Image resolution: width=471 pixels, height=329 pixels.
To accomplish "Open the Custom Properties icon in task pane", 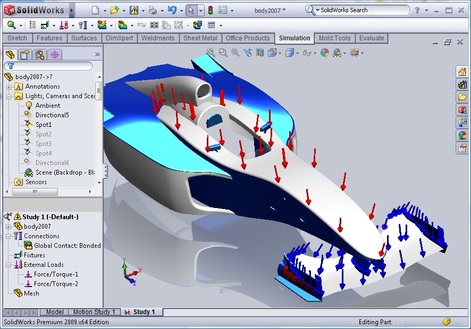I will [462, 148].
